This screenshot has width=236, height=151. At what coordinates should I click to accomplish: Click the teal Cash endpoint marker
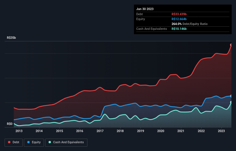tap(231, 102)
